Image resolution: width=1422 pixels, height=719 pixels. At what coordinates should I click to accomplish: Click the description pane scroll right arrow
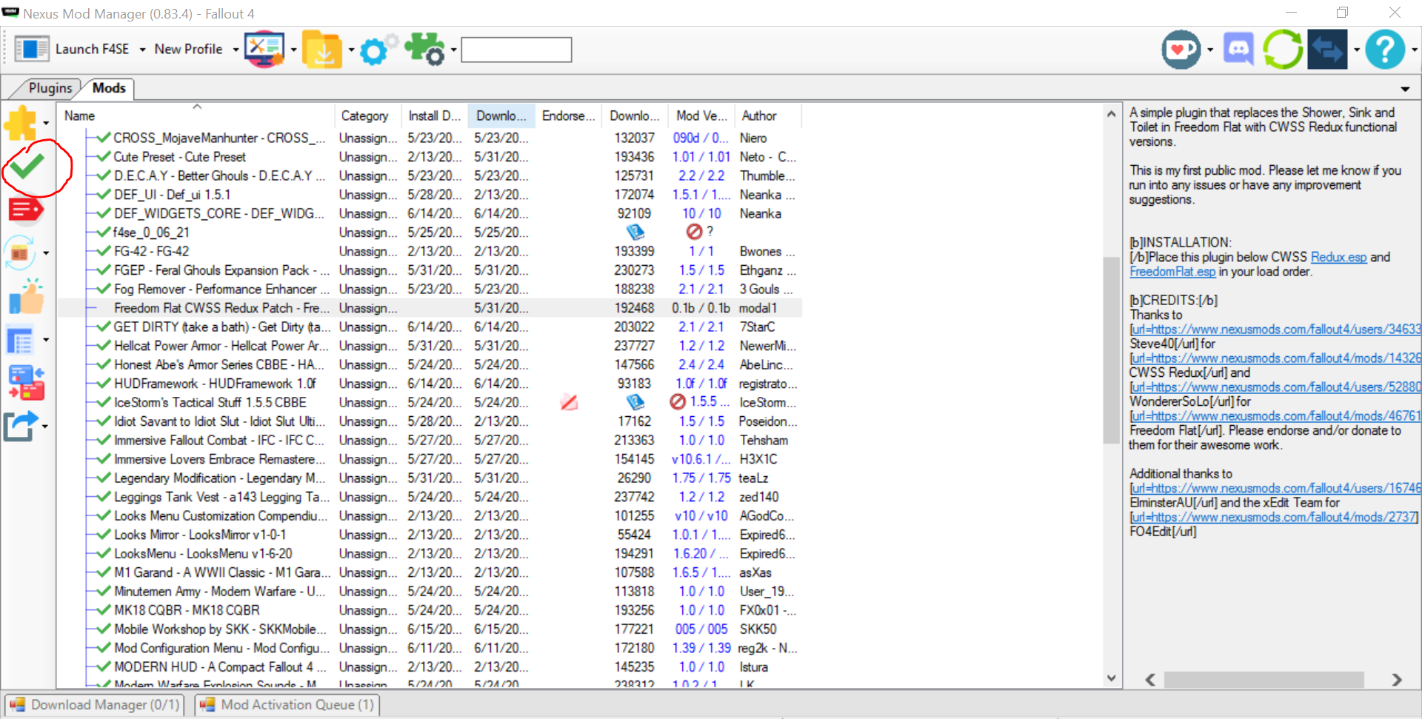(x=1396, y=680)
